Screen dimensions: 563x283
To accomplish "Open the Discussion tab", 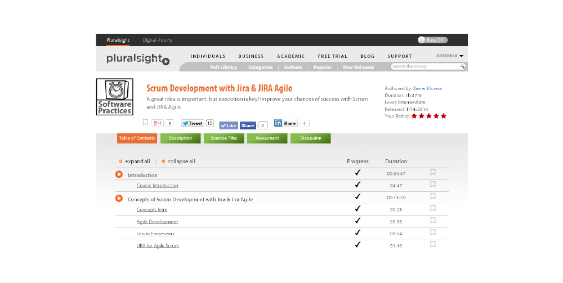I will point(311,138).
